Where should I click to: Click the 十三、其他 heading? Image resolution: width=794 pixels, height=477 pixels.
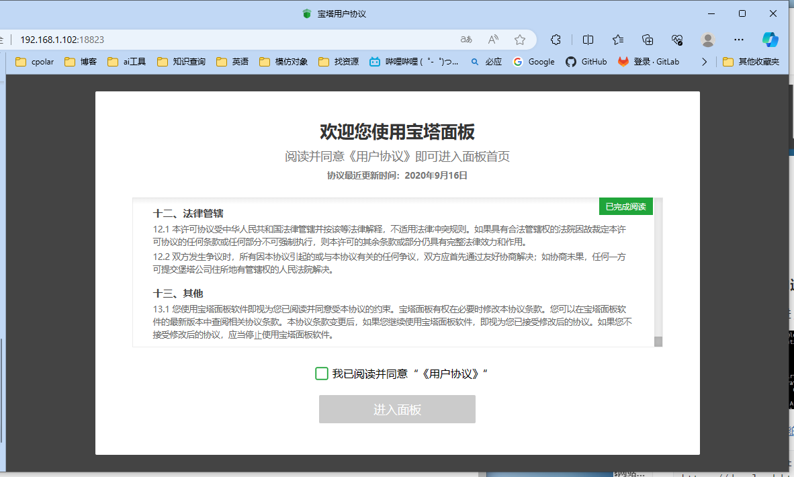[178, 293]
